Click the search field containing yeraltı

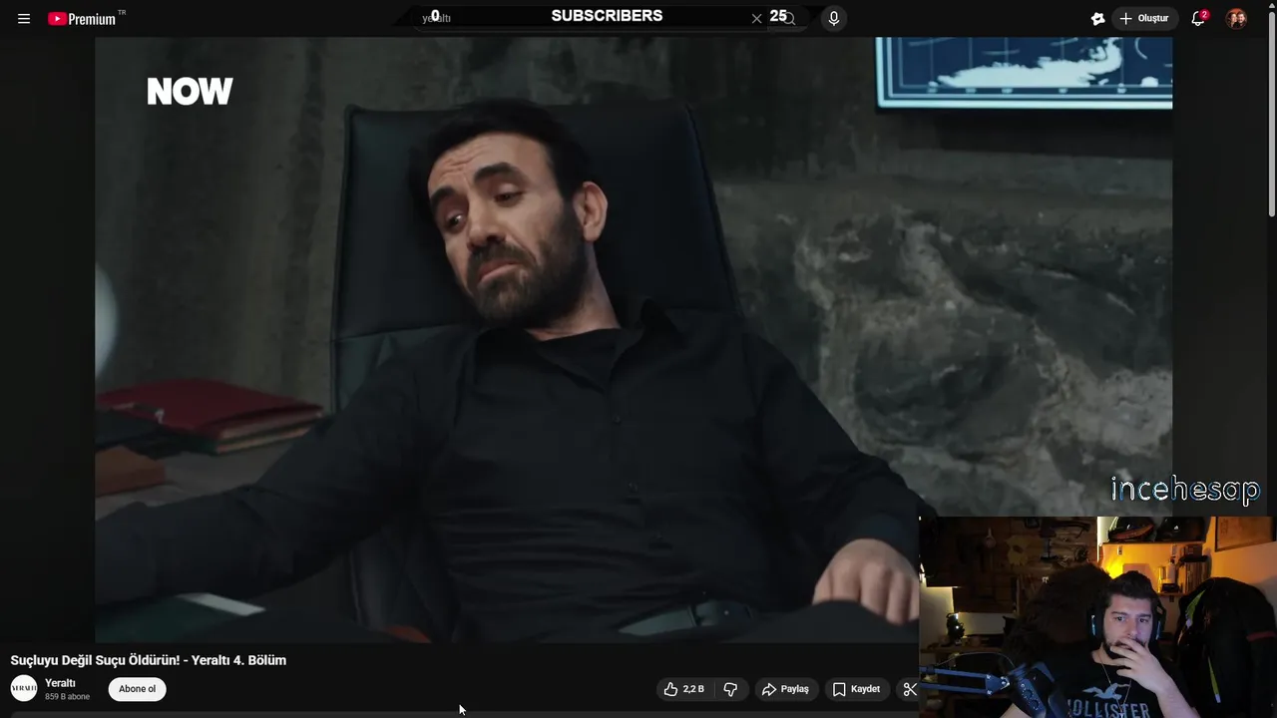pos(589,18)
